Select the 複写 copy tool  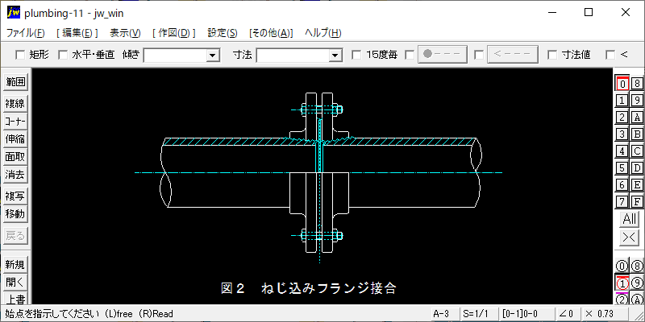15,196
